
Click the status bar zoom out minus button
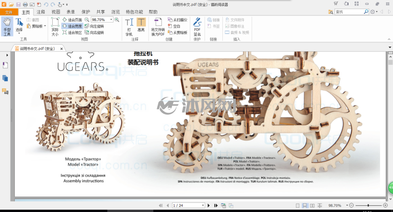pos(351,205)
